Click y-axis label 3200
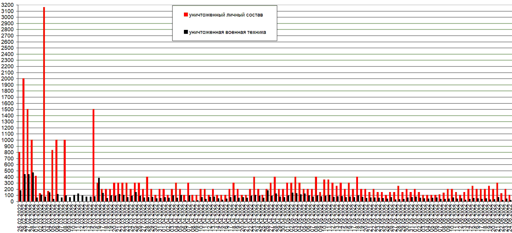This screenshot has width=512, height=233. (8, 5)
